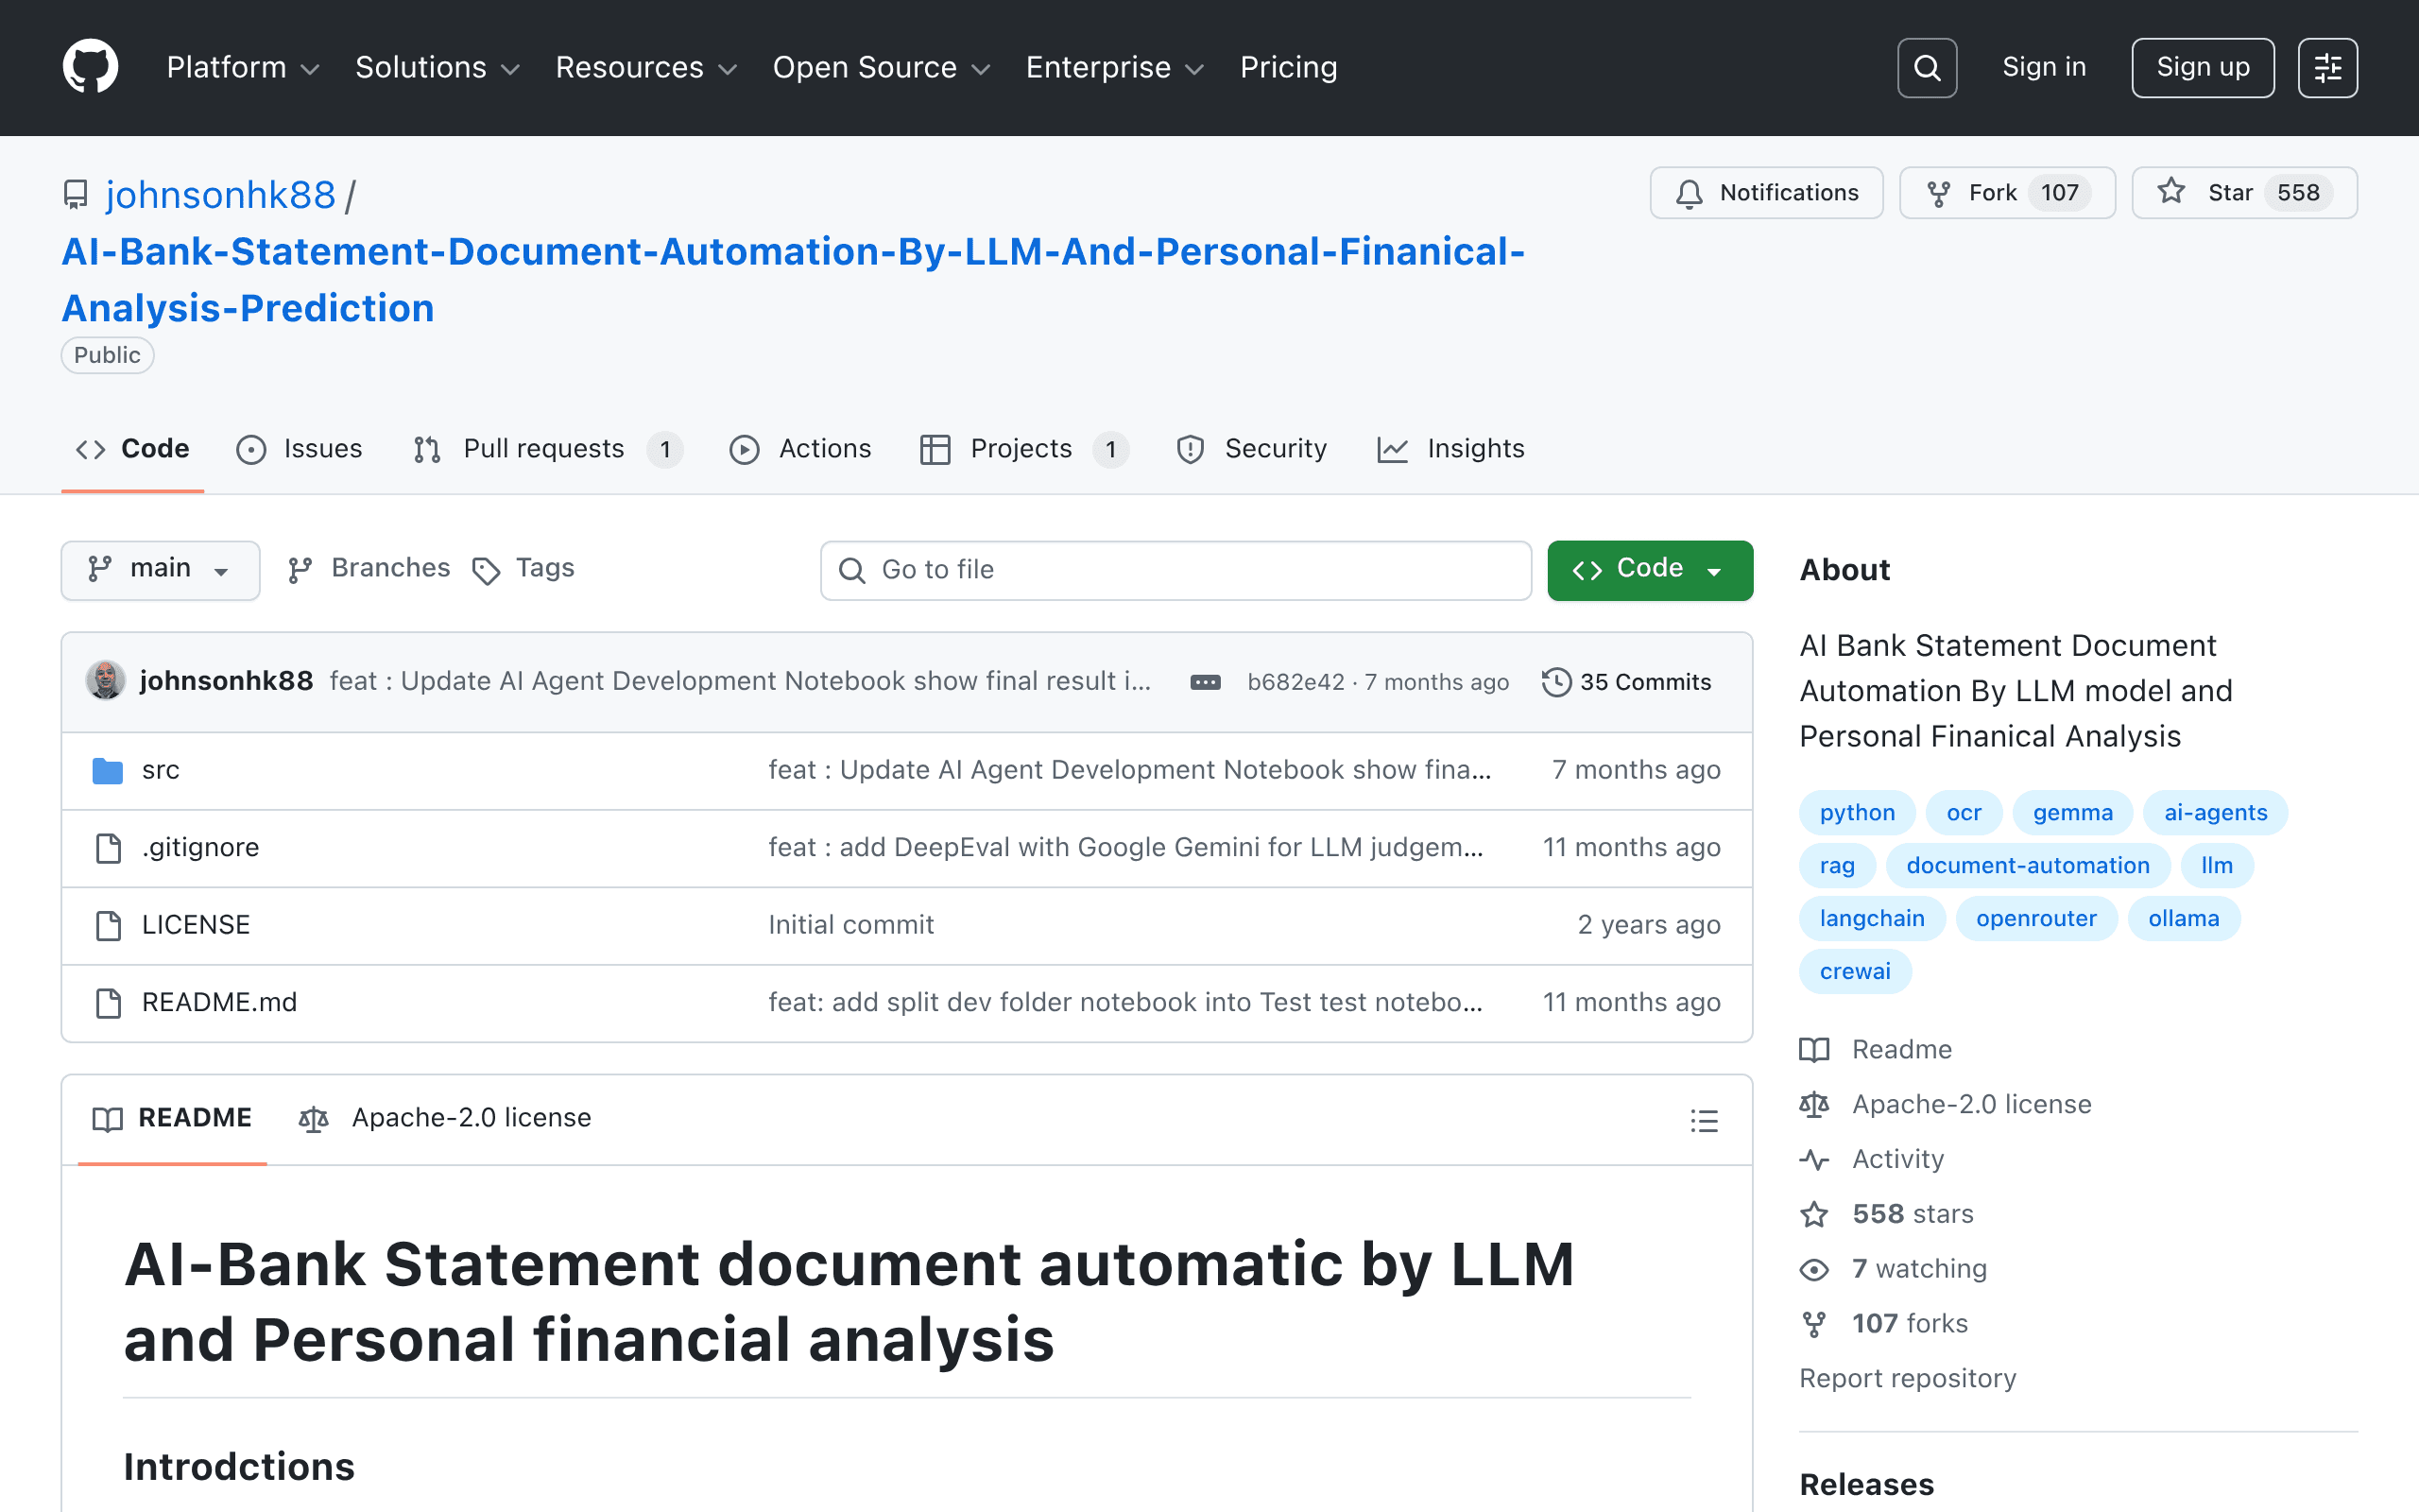The image size is (2419, 1512).
Task: Open the GitHub homepage logo
Action: pos(90,67)
